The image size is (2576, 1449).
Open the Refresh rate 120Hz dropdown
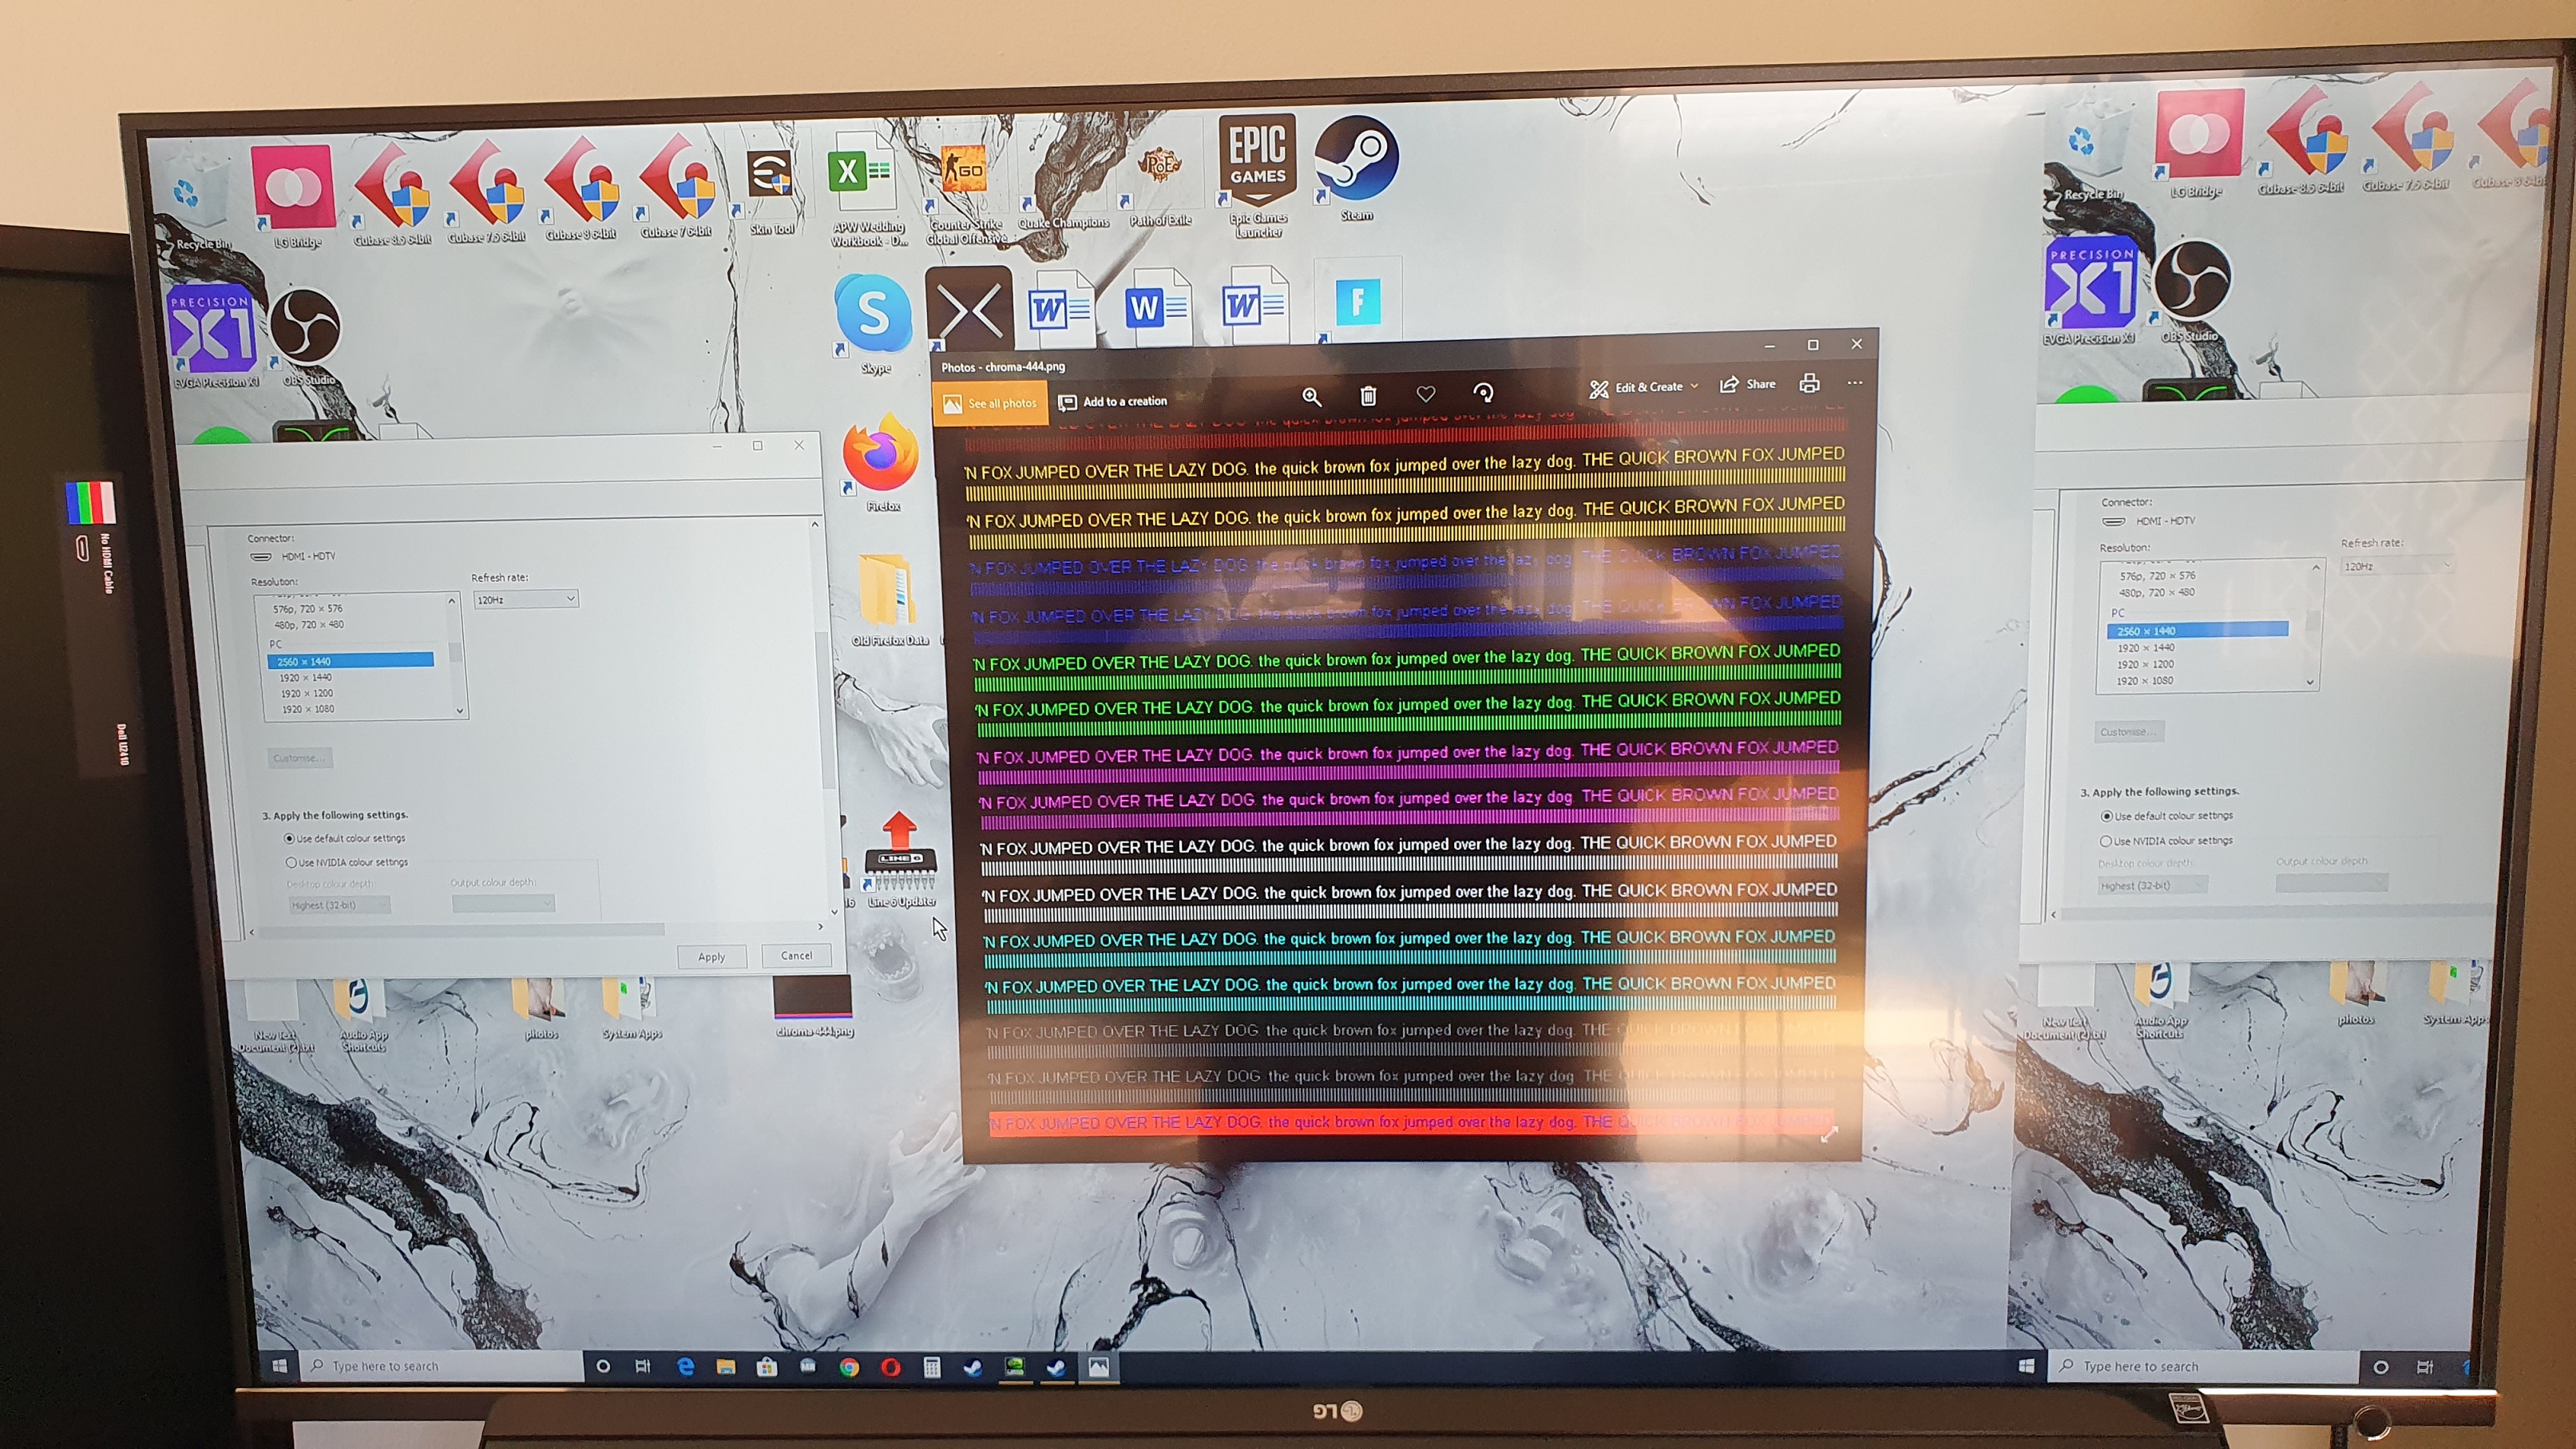(526, 600)
